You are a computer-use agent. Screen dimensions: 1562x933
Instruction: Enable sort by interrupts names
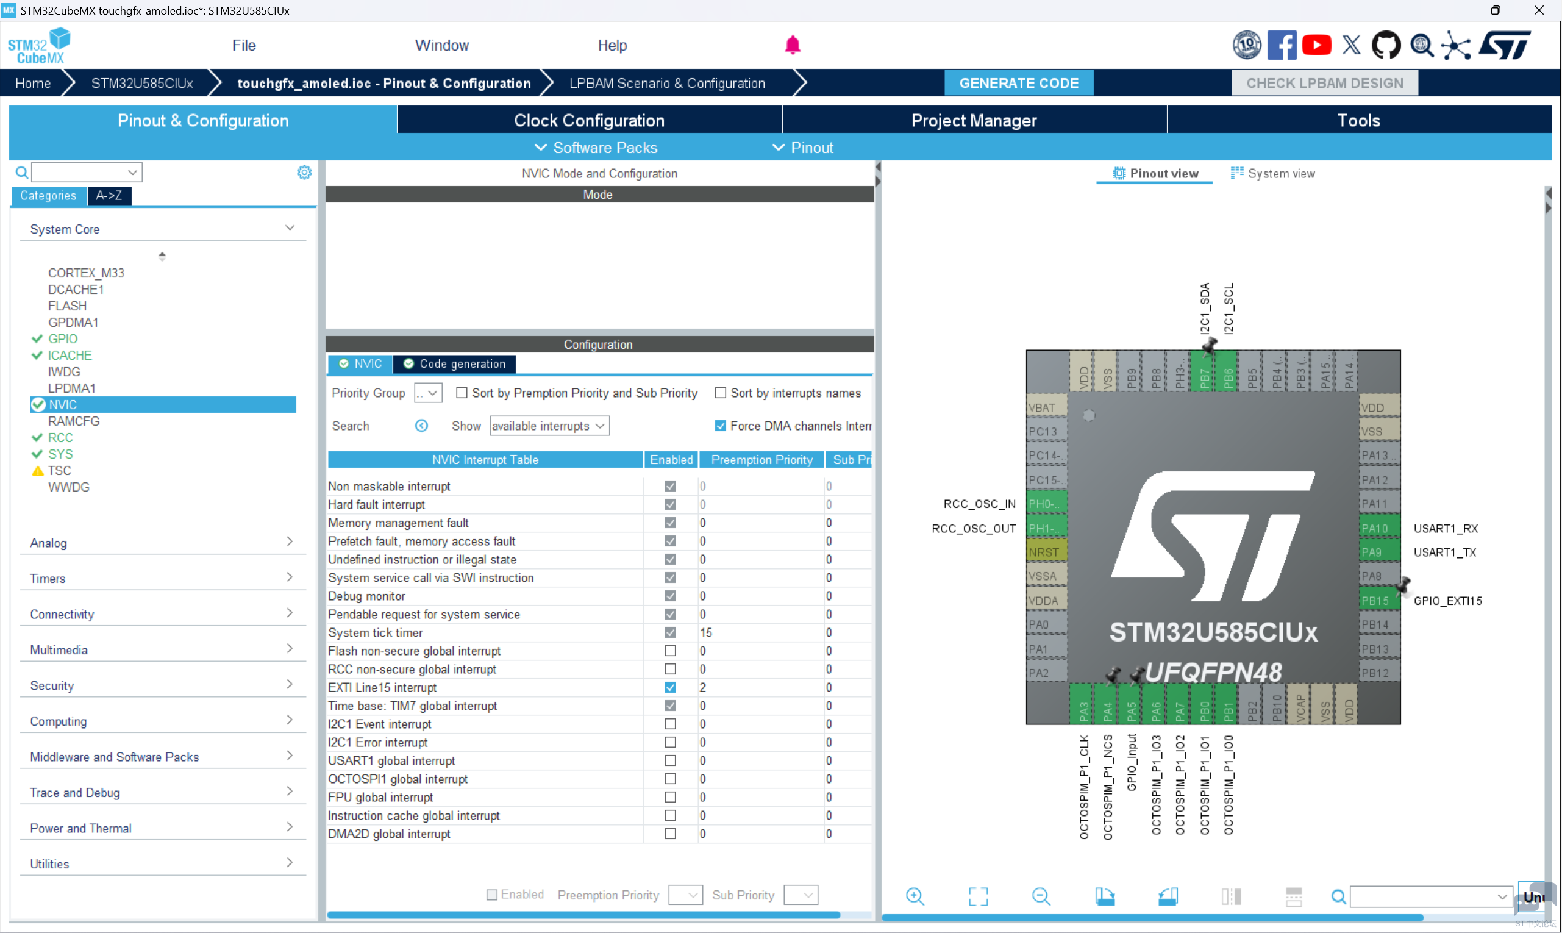click(x=721, y=393)
